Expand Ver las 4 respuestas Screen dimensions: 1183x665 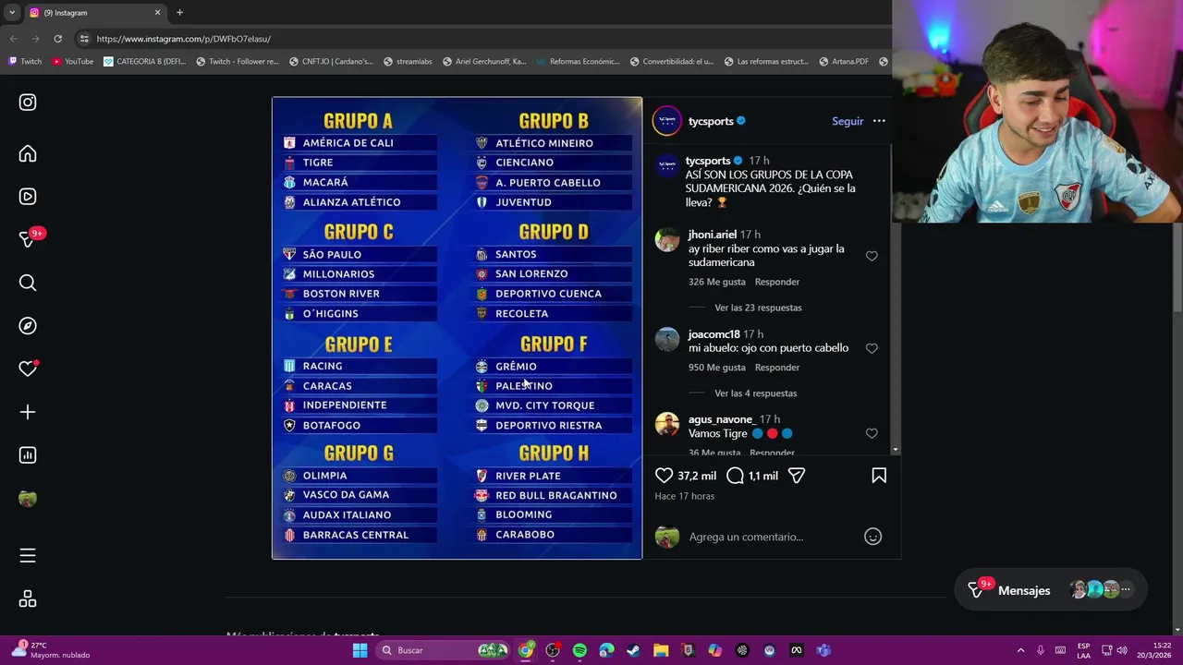pyautogui.click(x=755, y=393)
